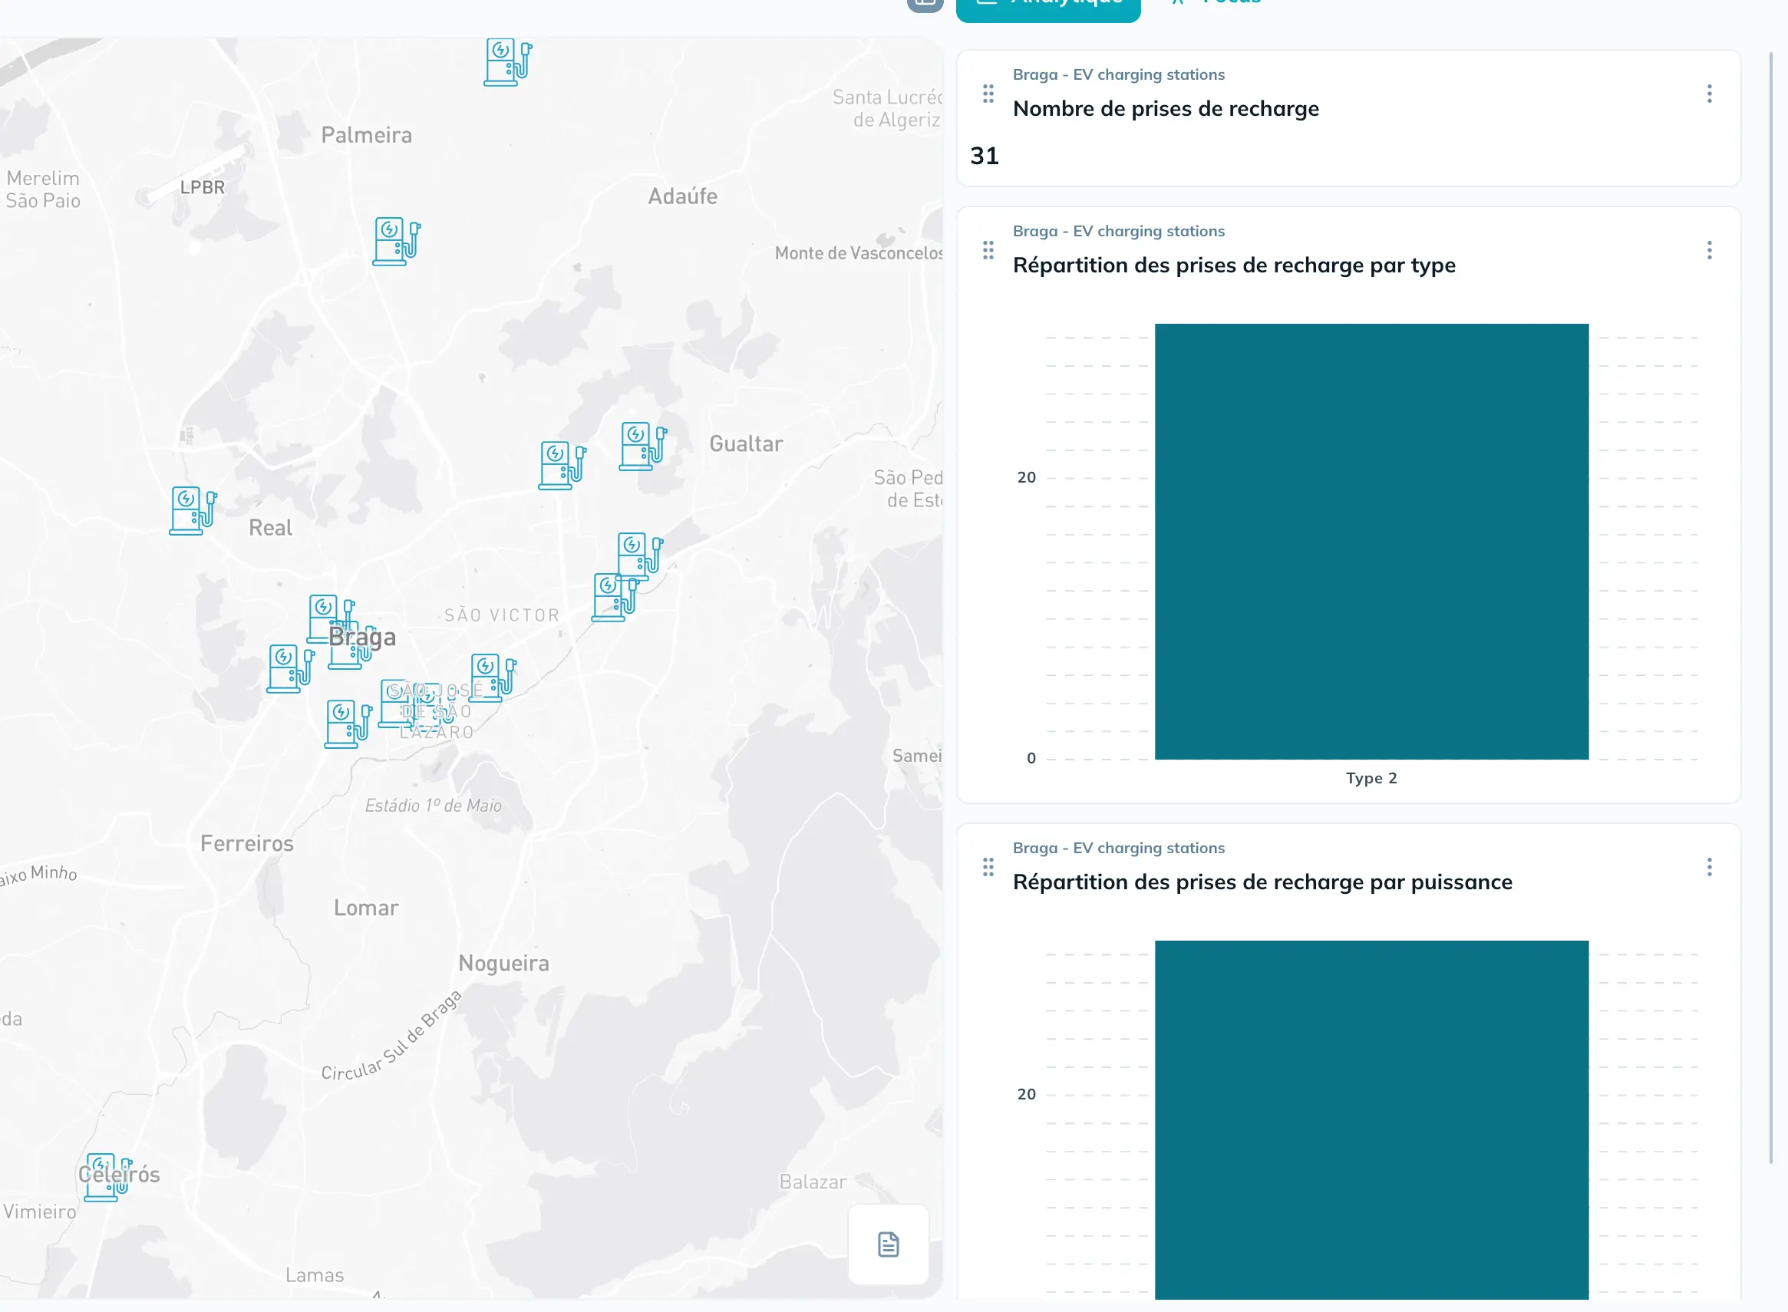The width and height of the screenshot is (1788, 1312).
Task: Click the Type 2 bar in type chart
Action: pos(1371,541)
